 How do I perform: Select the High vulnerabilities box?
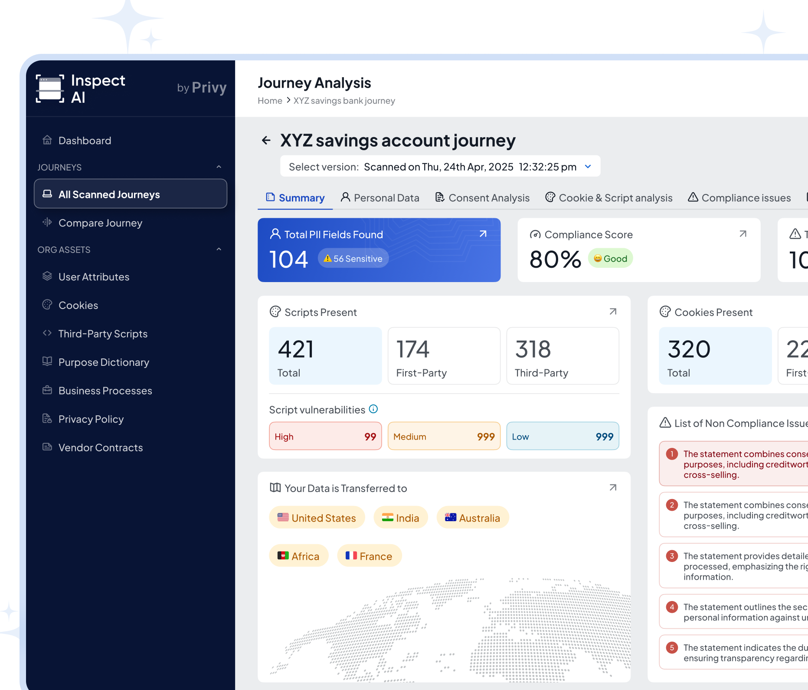click(x=325, y=436)
